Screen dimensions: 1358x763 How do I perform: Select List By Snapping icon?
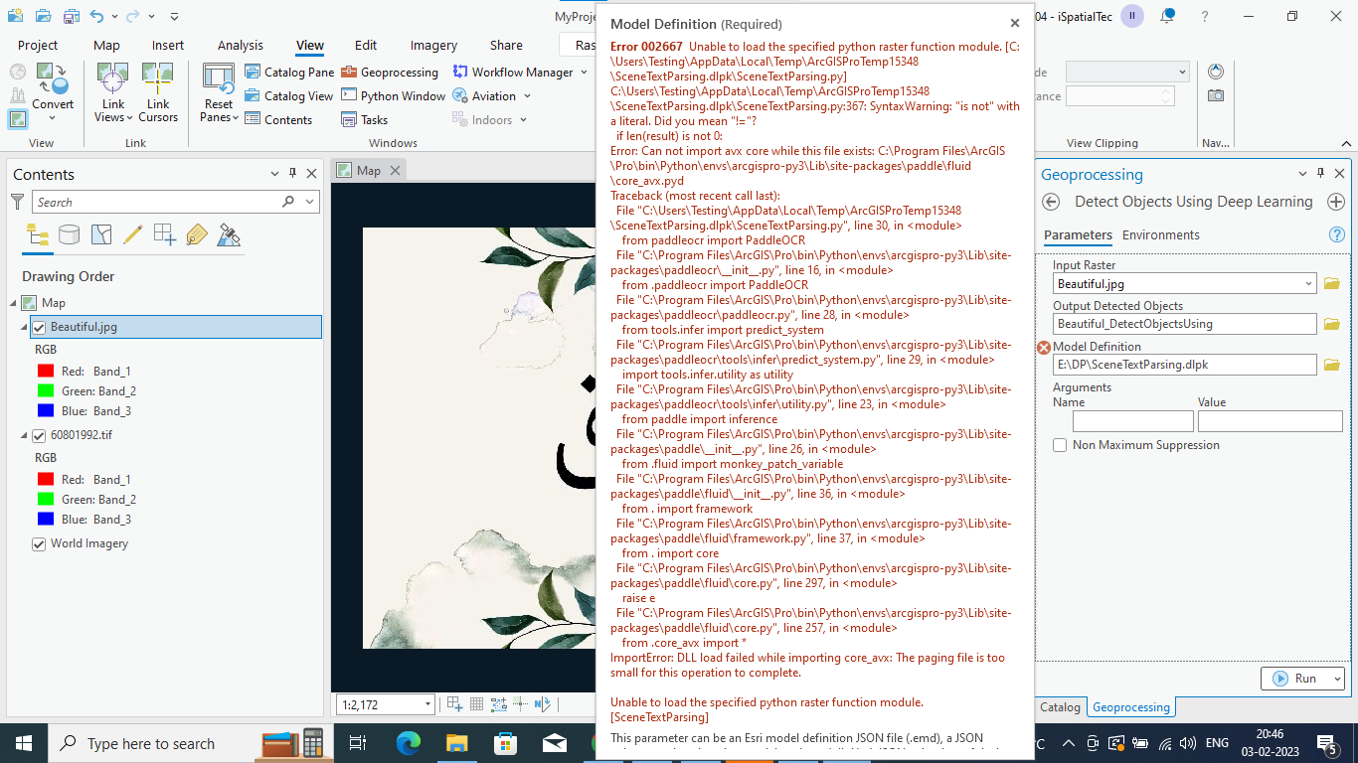click(x=164, y=234)
